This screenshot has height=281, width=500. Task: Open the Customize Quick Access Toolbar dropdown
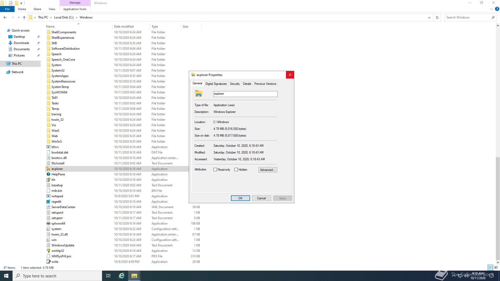[x=21, y=3]
